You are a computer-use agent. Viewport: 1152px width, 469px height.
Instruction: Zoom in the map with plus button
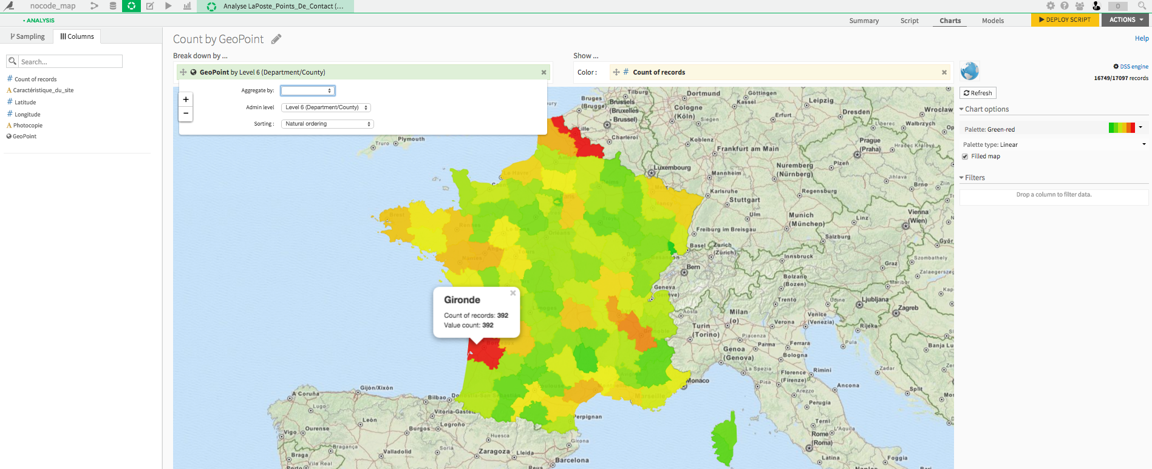(186, 100)
